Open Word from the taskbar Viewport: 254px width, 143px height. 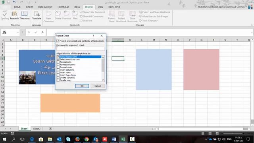(114, 139)
